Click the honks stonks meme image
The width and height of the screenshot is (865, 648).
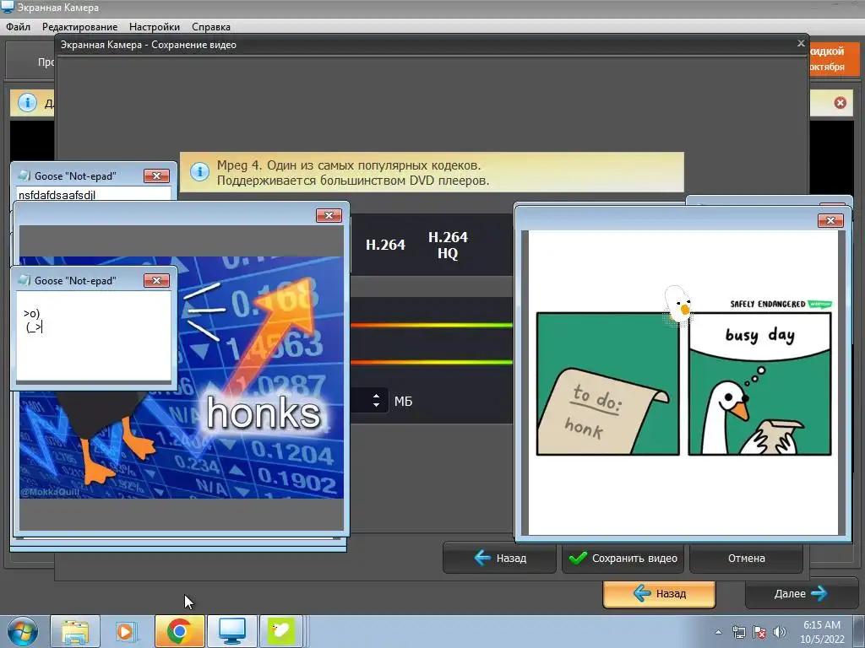pyautogui.click(x=182, y=377)
